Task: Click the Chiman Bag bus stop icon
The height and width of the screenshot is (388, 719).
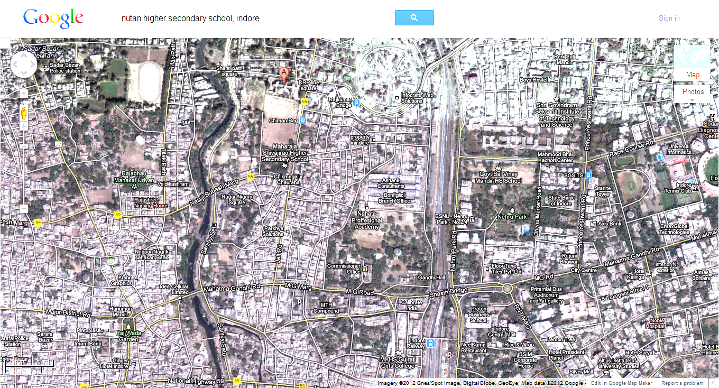Action: pyautogui.click(x=303, y=121)
